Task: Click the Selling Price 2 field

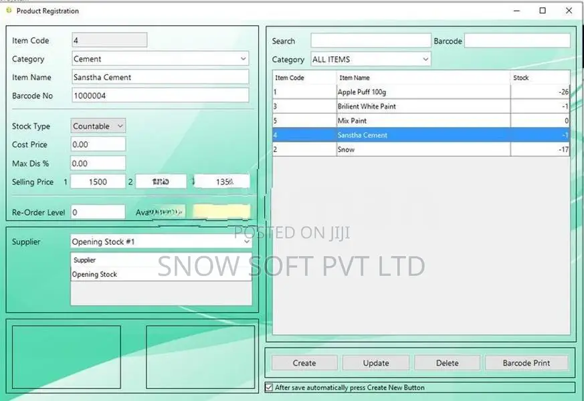Action: tap(161, 182)
